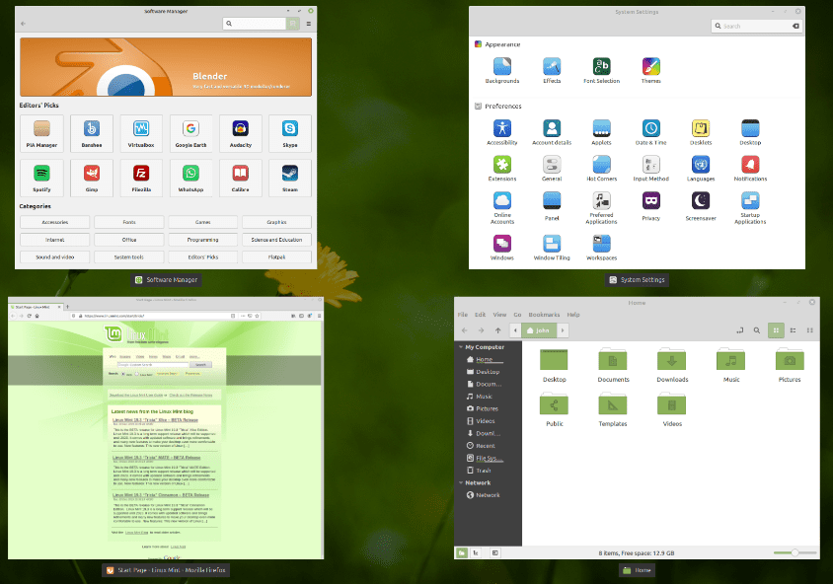The height and width of the screenshot is (584, 833).
Task: Open Backgrounds in System Settings
Action: tap(502, 71)
